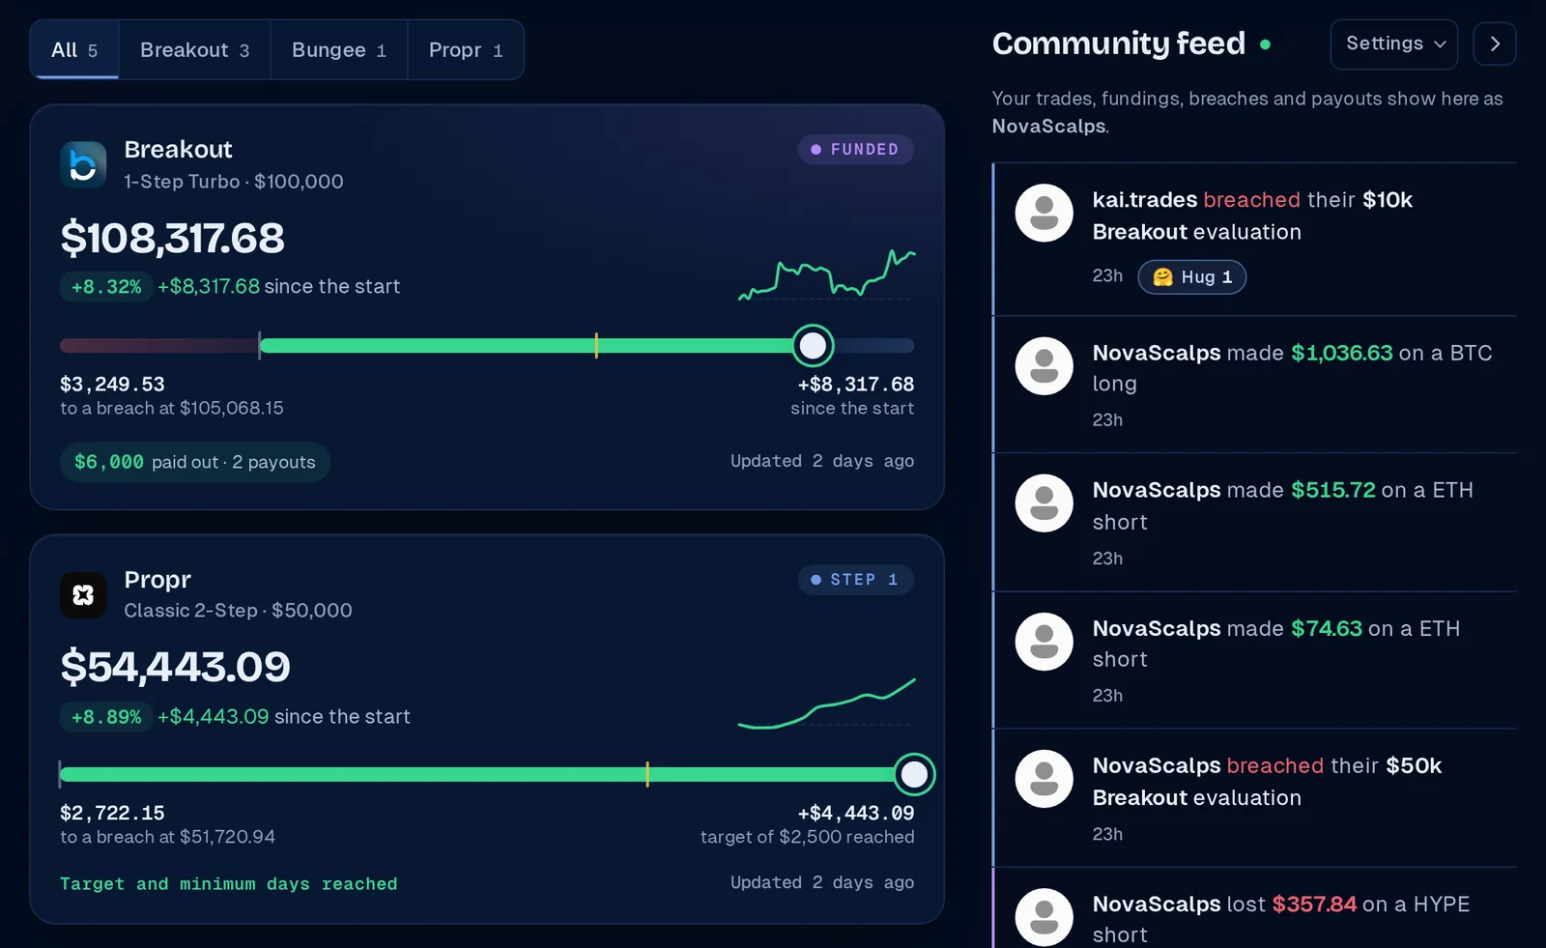Click the $108,317.68 Breakout balance

pyautogui.click(x=173, y=239)
